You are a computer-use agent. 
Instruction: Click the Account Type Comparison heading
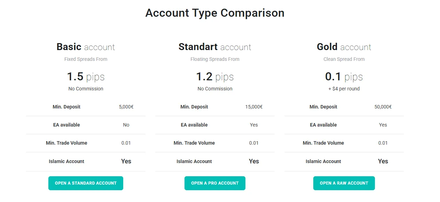pos(215,13)
